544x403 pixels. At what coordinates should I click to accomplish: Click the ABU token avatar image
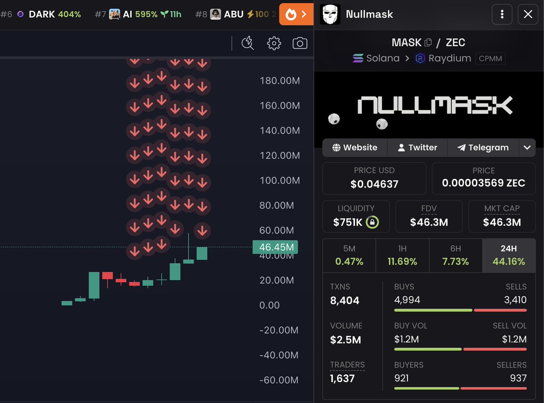coord(216,14)
